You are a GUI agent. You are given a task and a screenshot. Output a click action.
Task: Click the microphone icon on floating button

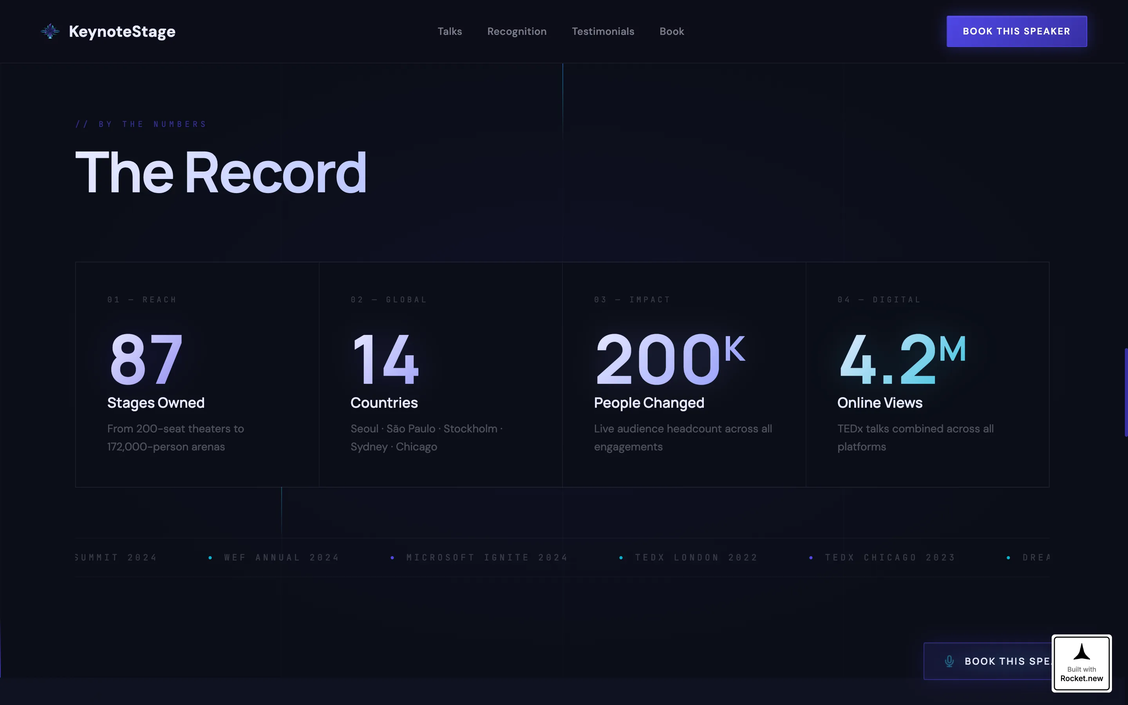[949, 661]
